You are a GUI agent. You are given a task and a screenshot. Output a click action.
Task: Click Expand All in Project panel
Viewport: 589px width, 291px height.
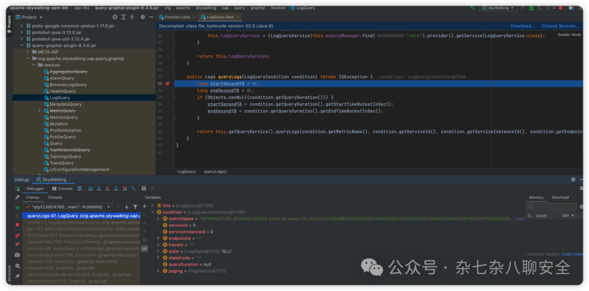124,17
